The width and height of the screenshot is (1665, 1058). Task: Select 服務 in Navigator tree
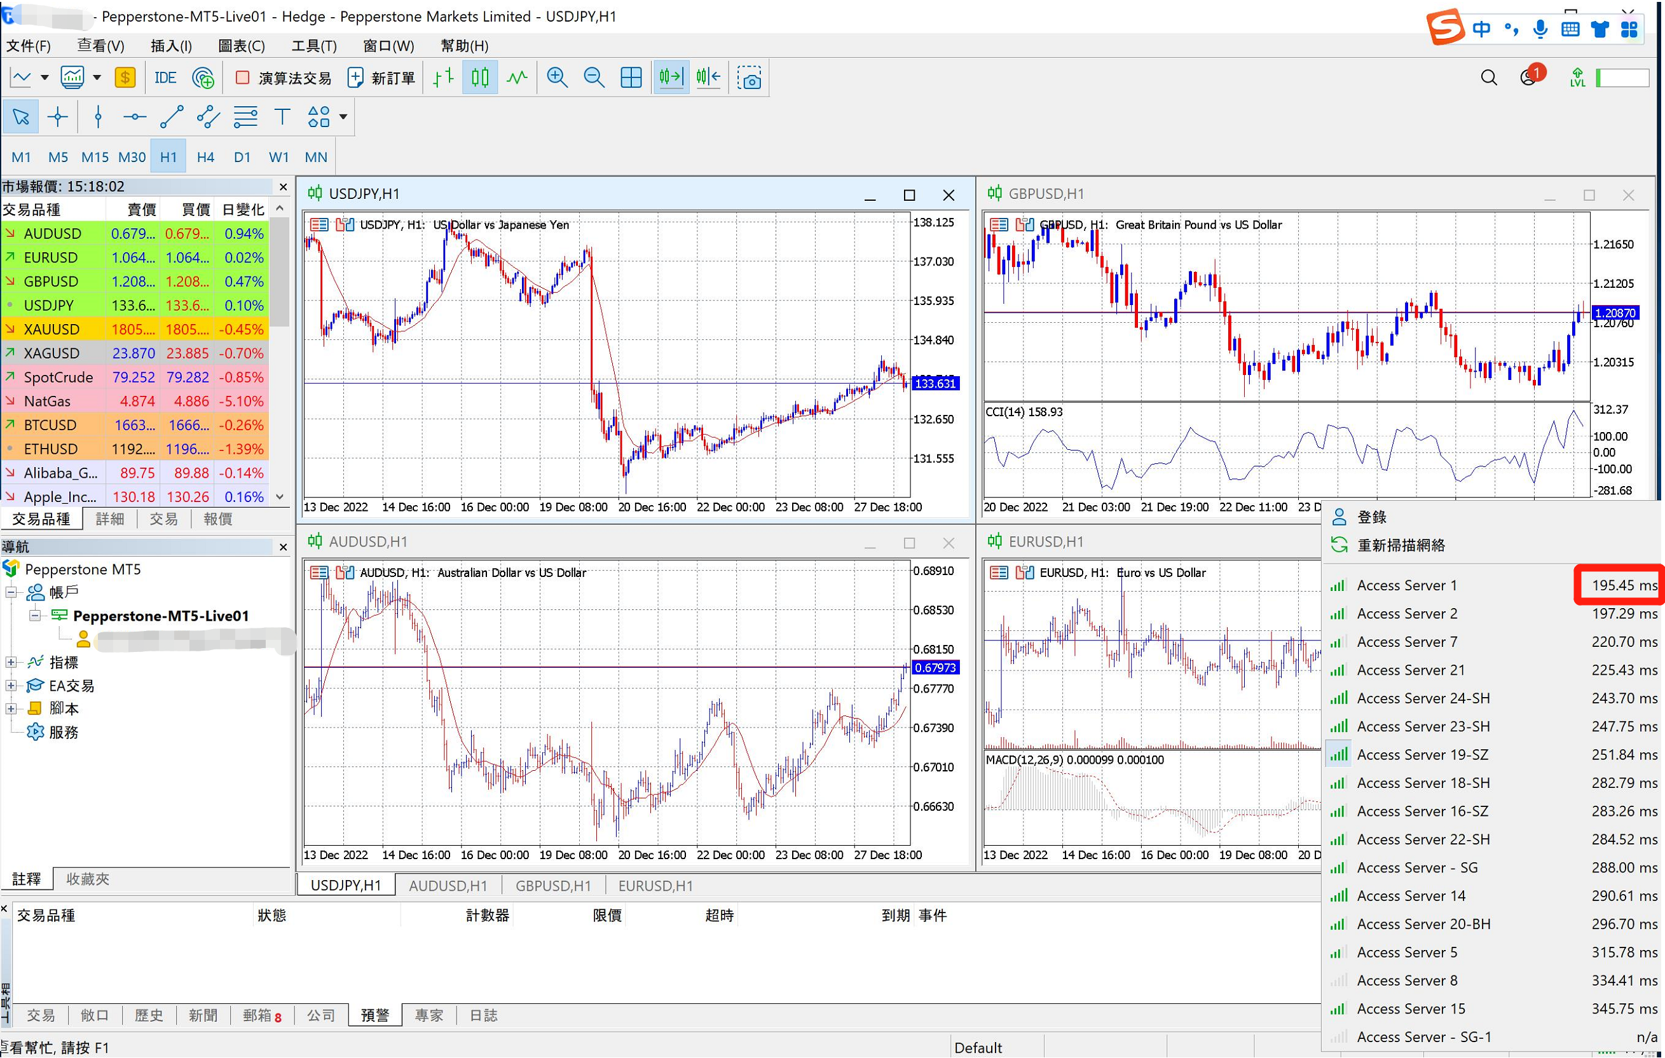click(63, 733)
